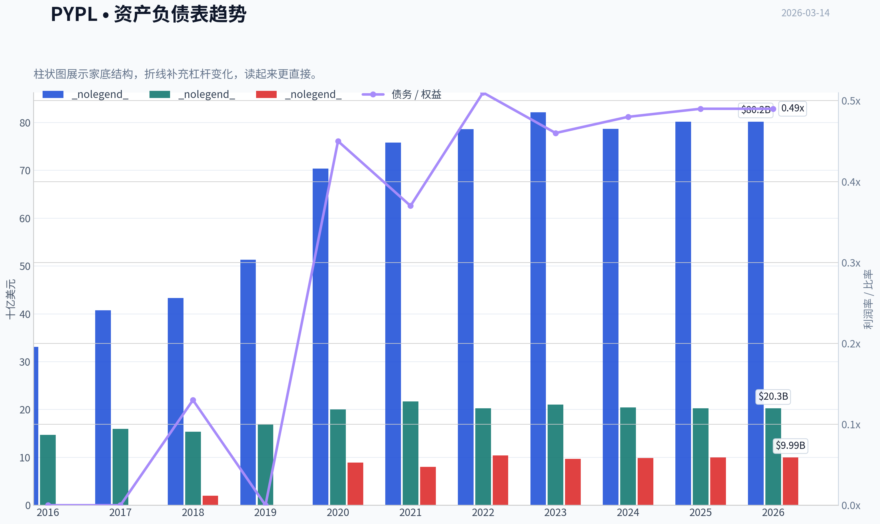
Task: Click the 2022 x-axis label
Action: pyautogui.click(x=483, y=513)
